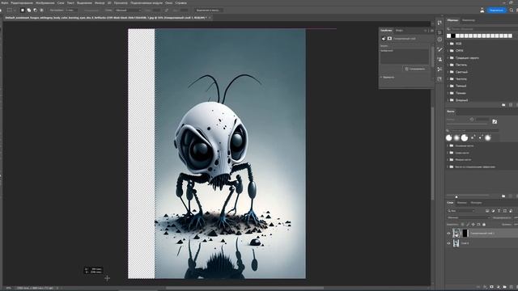
Task: Pick the black color swatch
Action: [453, 36]
